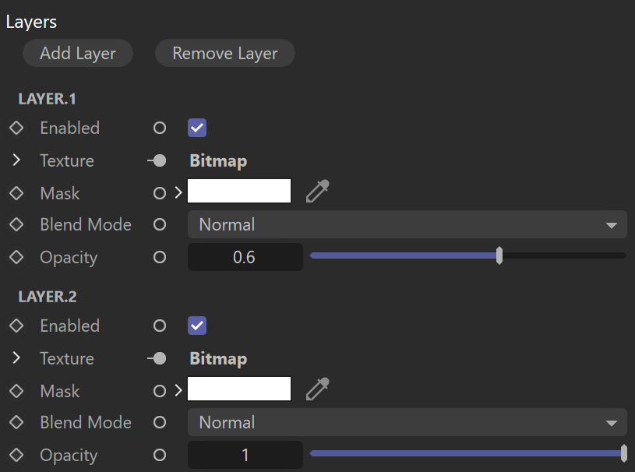Click the Layer 2 Texture connection node icon
The width and height of the screenshot is (635, 472).
[157, 358]
